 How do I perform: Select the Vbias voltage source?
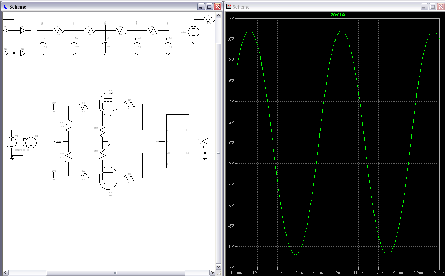click(194, 32)
